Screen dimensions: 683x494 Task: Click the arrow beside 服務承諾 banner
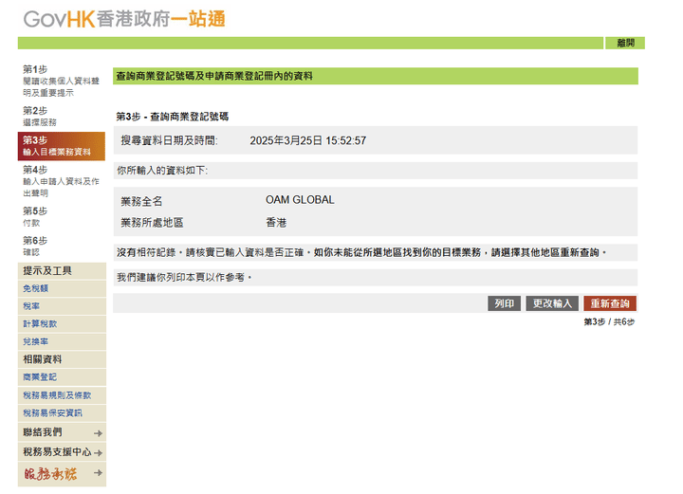pos(98,473)
